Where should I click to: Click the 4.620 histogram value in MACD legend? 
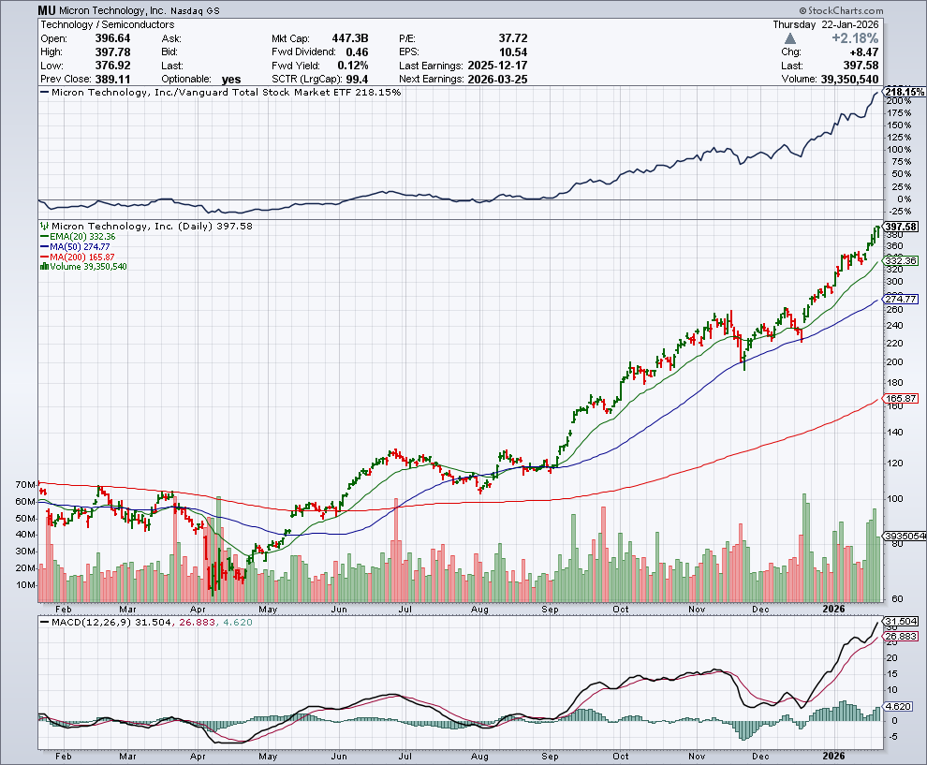(238, 623)
